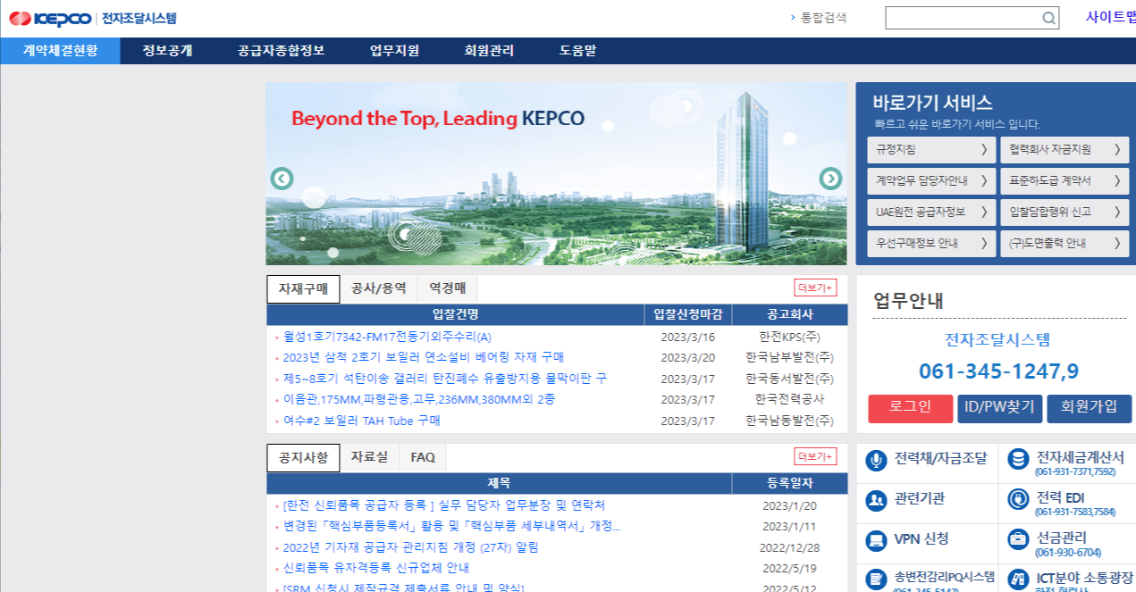
Task: Click 한전KPS(주) in the 공고회사 column
Action: (789, 337)
